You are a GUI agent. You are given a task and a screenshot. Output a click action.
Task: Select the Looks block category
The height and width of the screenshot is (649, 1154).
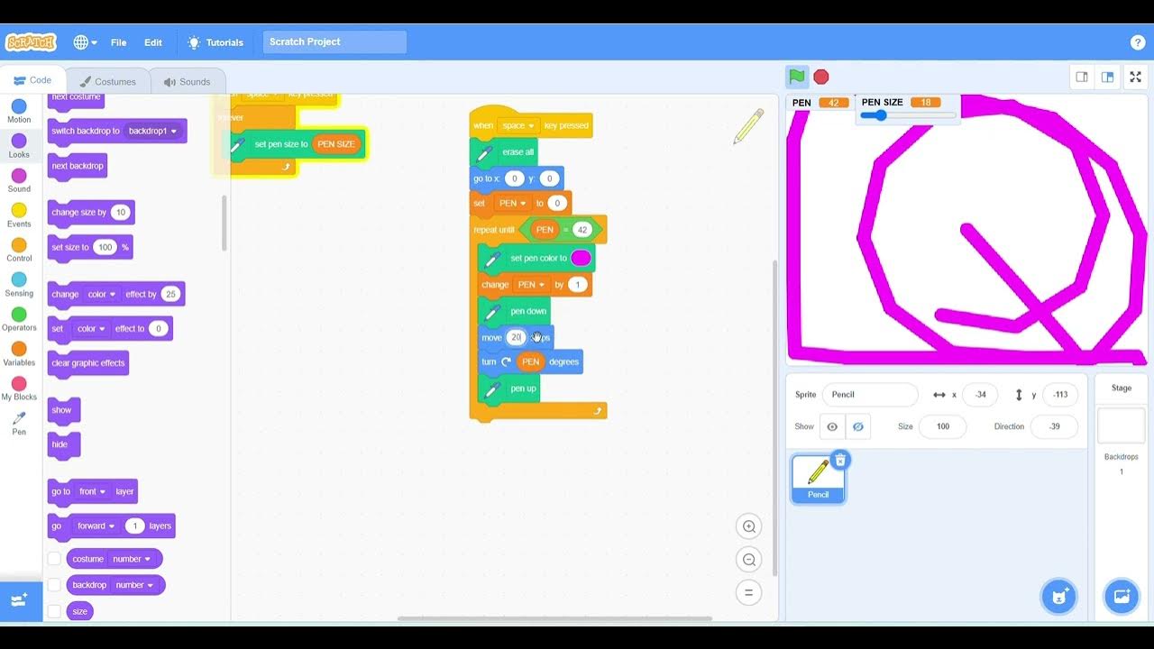coord(19,146)
